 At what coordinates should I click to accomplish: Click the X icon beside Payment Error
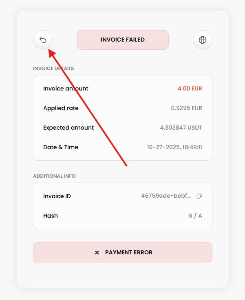(97, 253)
